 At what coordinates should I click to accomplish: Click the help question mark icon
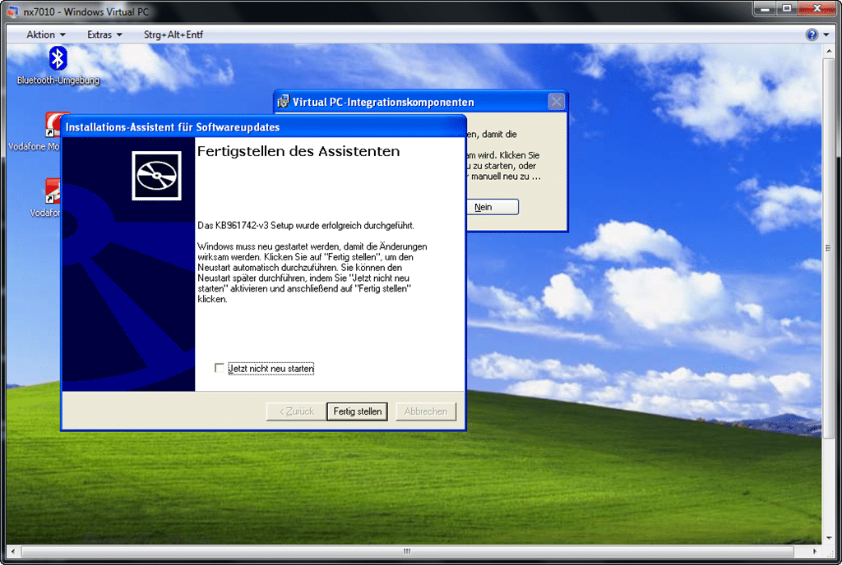pyautogui.click(x=812, y=34)
